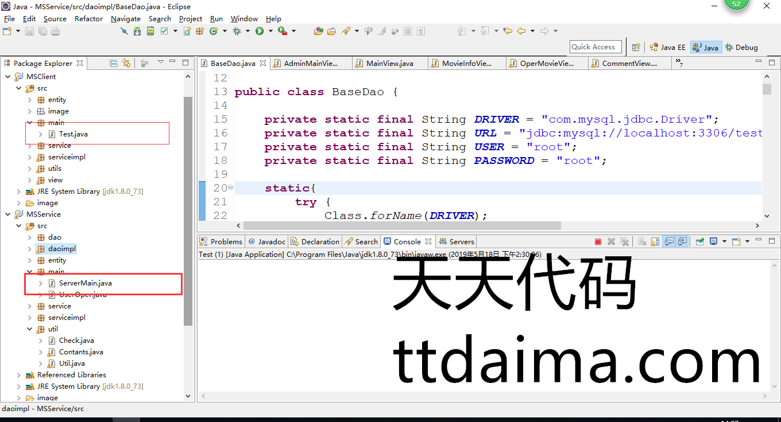This screenshot has height=422, width=781.
Task: Switch to the Debug perspective
Action: (x=741, y=47)
